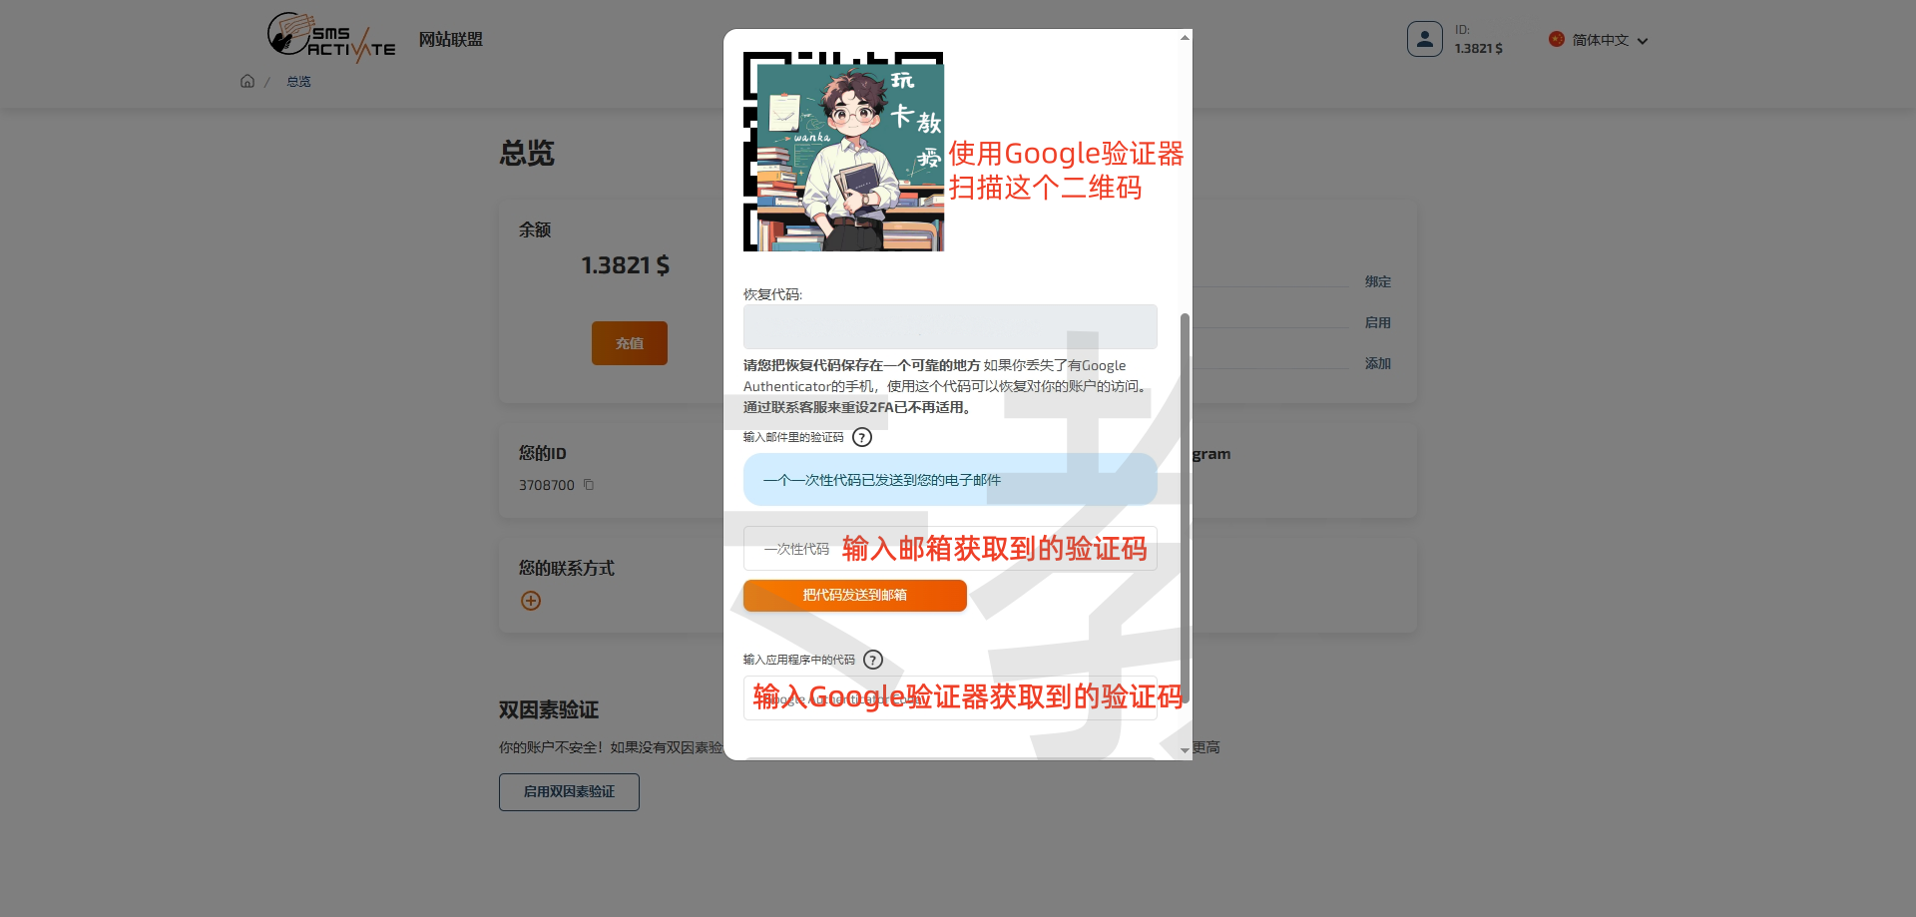
Task: Click the 绑定 link
Action: [1378, 281]
